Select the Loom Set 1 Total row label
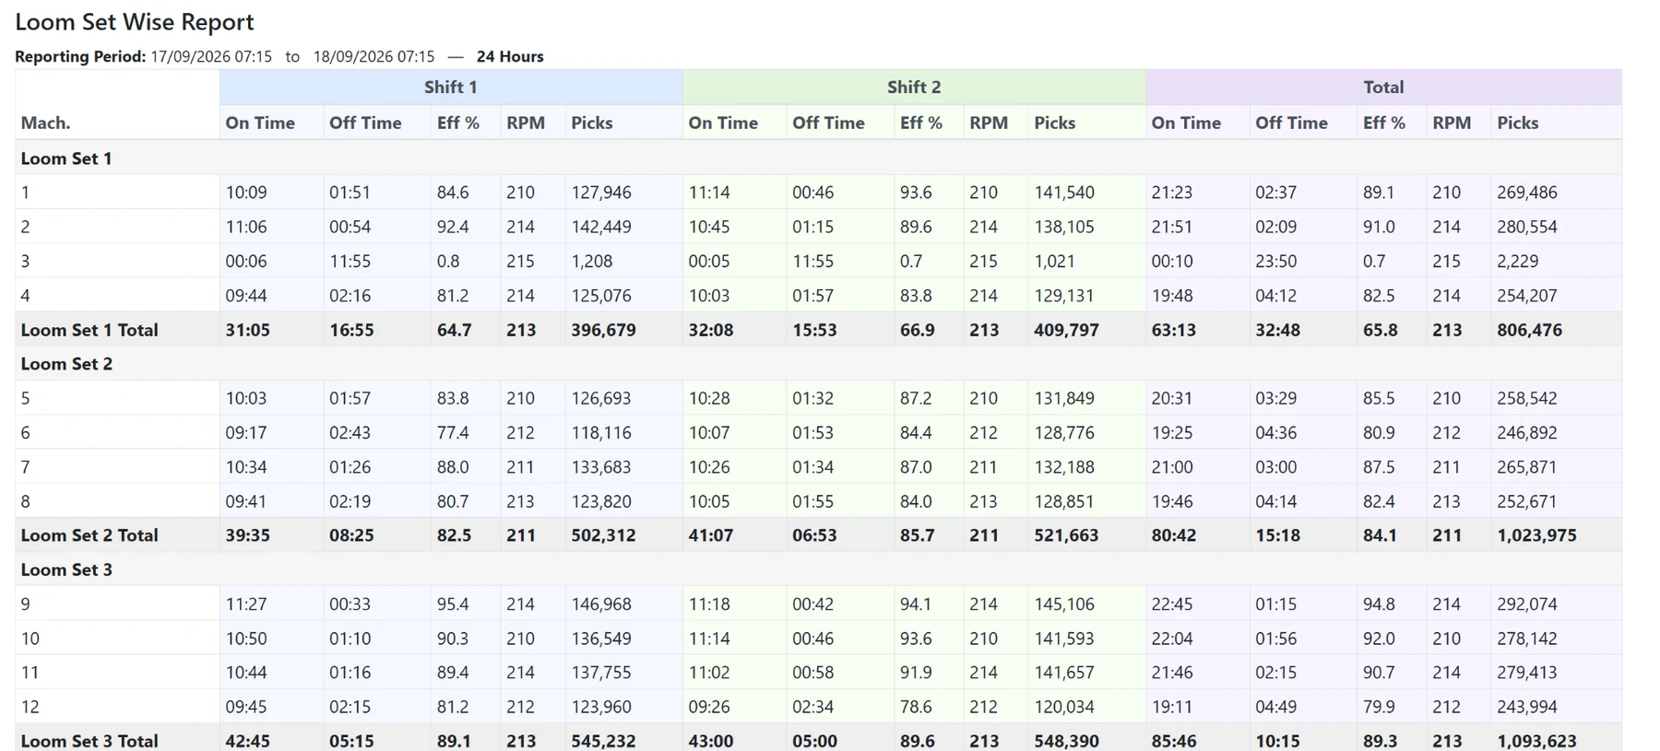This screenshot has height=751, width=1660. [x=89, y=330]
